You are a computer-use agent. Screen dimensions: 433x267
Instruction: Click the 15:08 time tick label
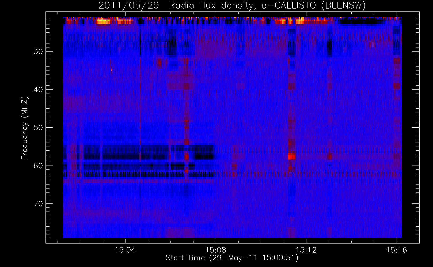point(216,250)
